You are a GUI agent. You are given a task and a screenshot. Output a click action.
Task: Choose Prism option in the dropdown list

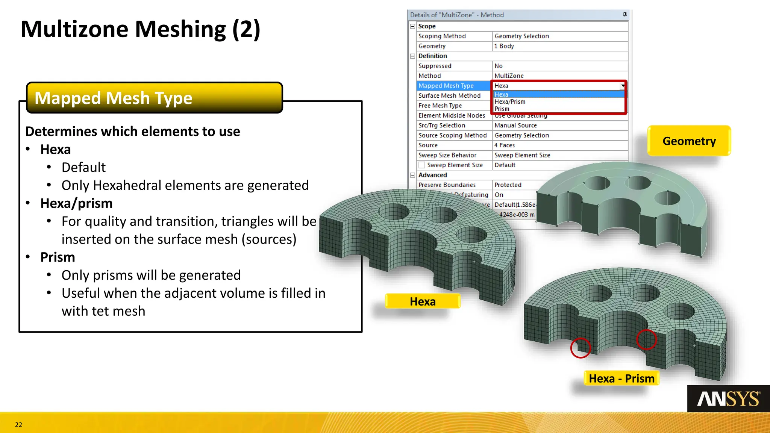tap(502, 109)
